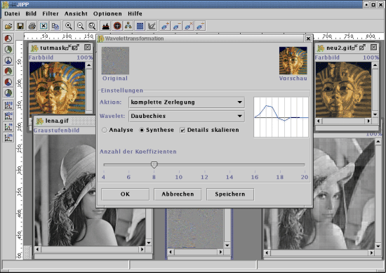Click the Speichern button

(230, 194)
